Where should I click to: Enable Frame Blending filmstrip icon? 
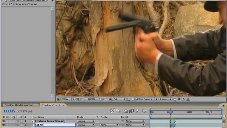(x=131, y=111)
